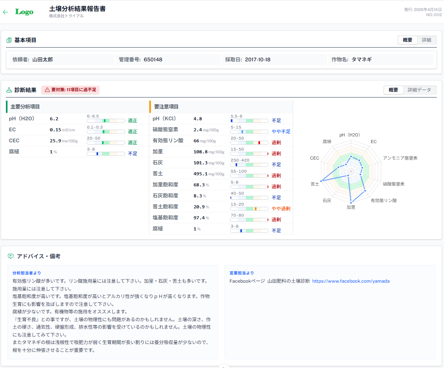Click the 石灰飽和度 不足 status
This screenshot has height=368, width=444.
(276, 198)
